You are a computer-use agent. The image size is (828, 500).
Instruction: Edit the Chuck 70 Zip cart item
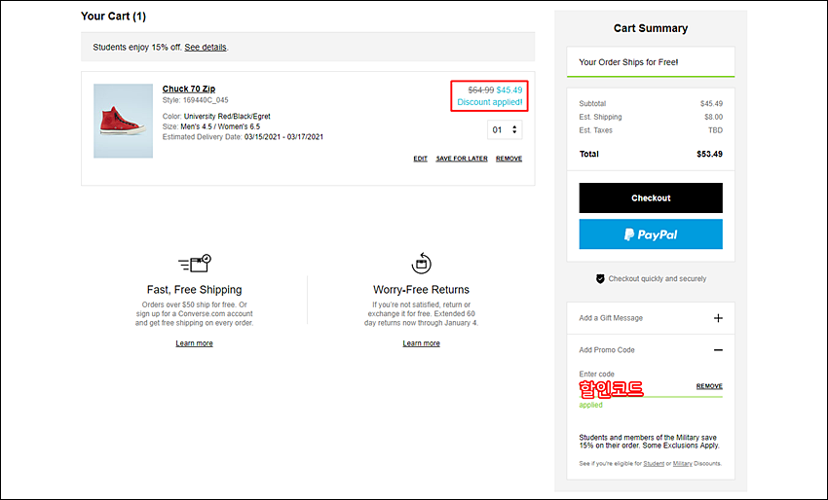pyautogui.click(x=421, y=159)
